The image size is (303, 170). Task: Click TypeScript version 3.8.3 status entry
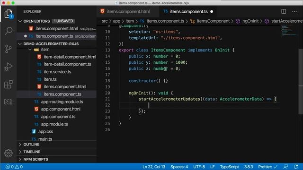click(249, 167)
